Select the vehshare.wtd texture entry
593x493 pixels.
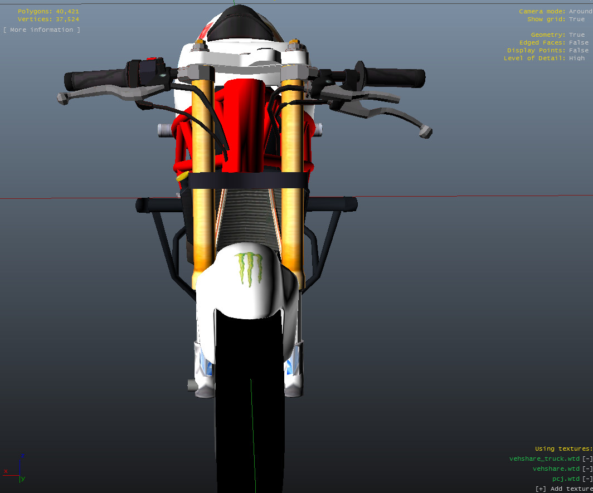coord(556,469)
